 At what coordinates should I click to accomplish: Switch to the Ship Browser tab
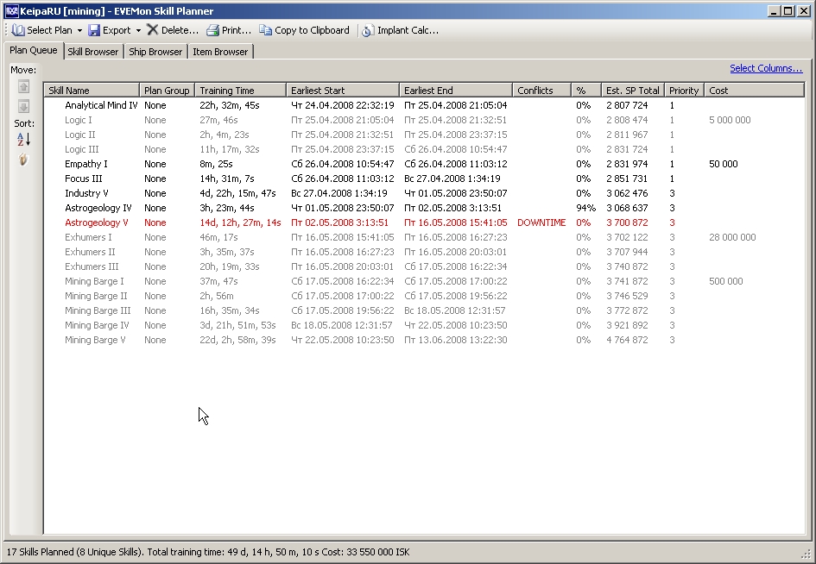155,52
